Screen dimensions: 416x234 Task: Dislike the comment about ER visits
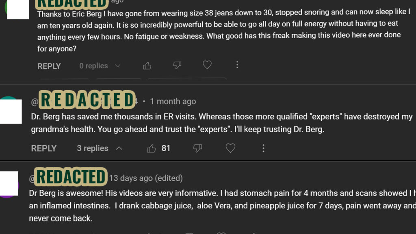[x=198, y=148]
